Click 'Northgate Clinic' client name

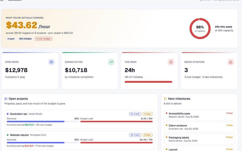tap(38, 135)
